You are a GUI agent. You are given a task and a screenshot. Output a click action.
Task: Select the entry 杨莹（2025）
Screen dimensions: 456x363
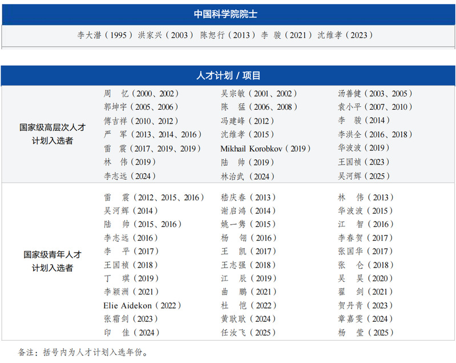point(365,333)
